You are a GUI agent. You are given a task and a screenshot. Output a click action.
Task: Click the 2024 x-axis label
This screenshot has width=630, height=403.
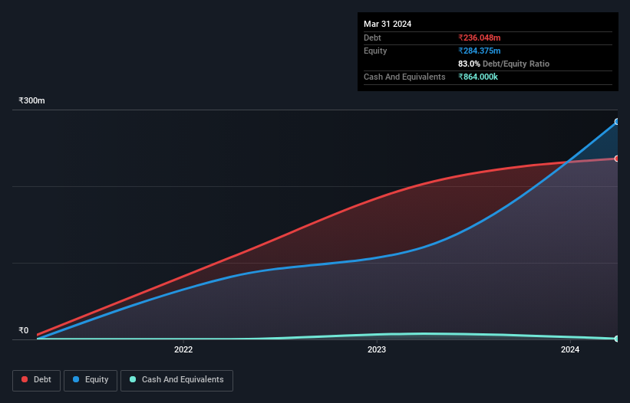click(570, 349)
